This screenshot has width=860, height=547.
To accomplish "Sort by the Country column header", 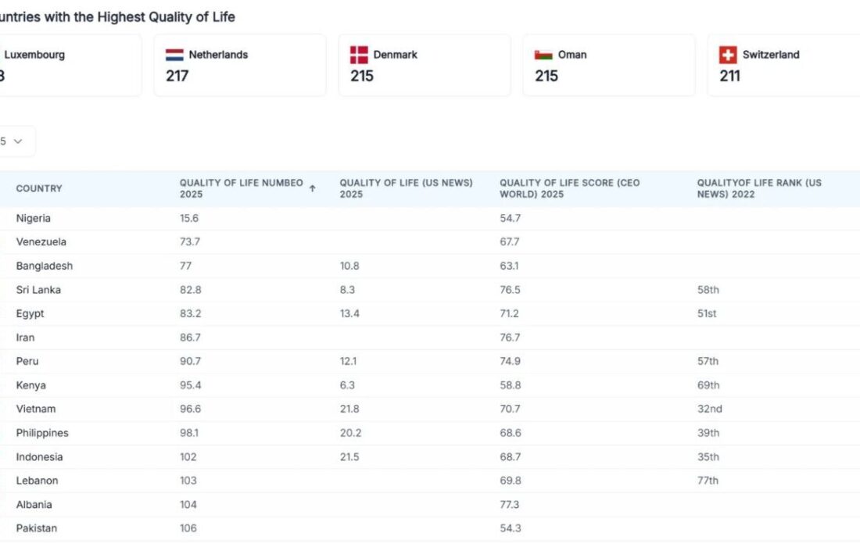I will (x=39, y=188).
